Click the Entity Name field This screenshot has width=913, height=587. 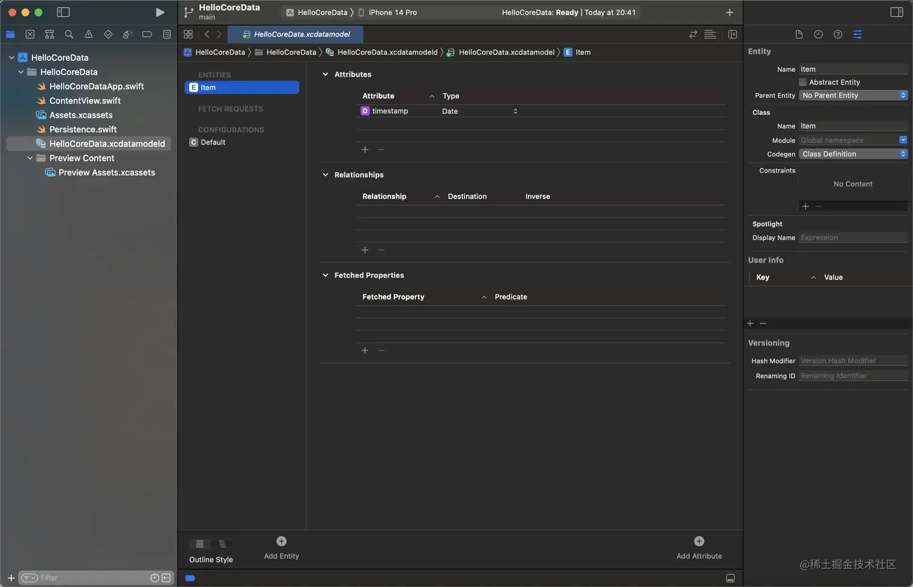[853, 69]
